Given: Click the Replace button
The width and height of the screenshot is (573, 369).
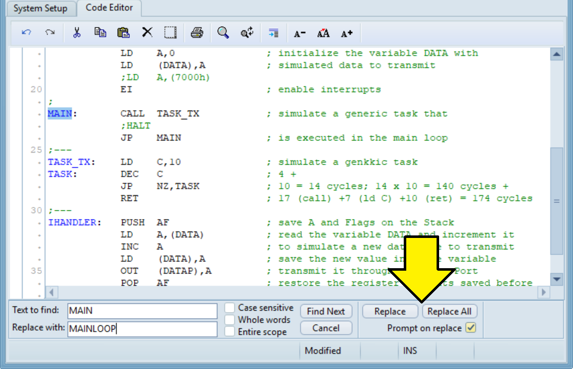Looking at the screenshot, I should (390, 312).
